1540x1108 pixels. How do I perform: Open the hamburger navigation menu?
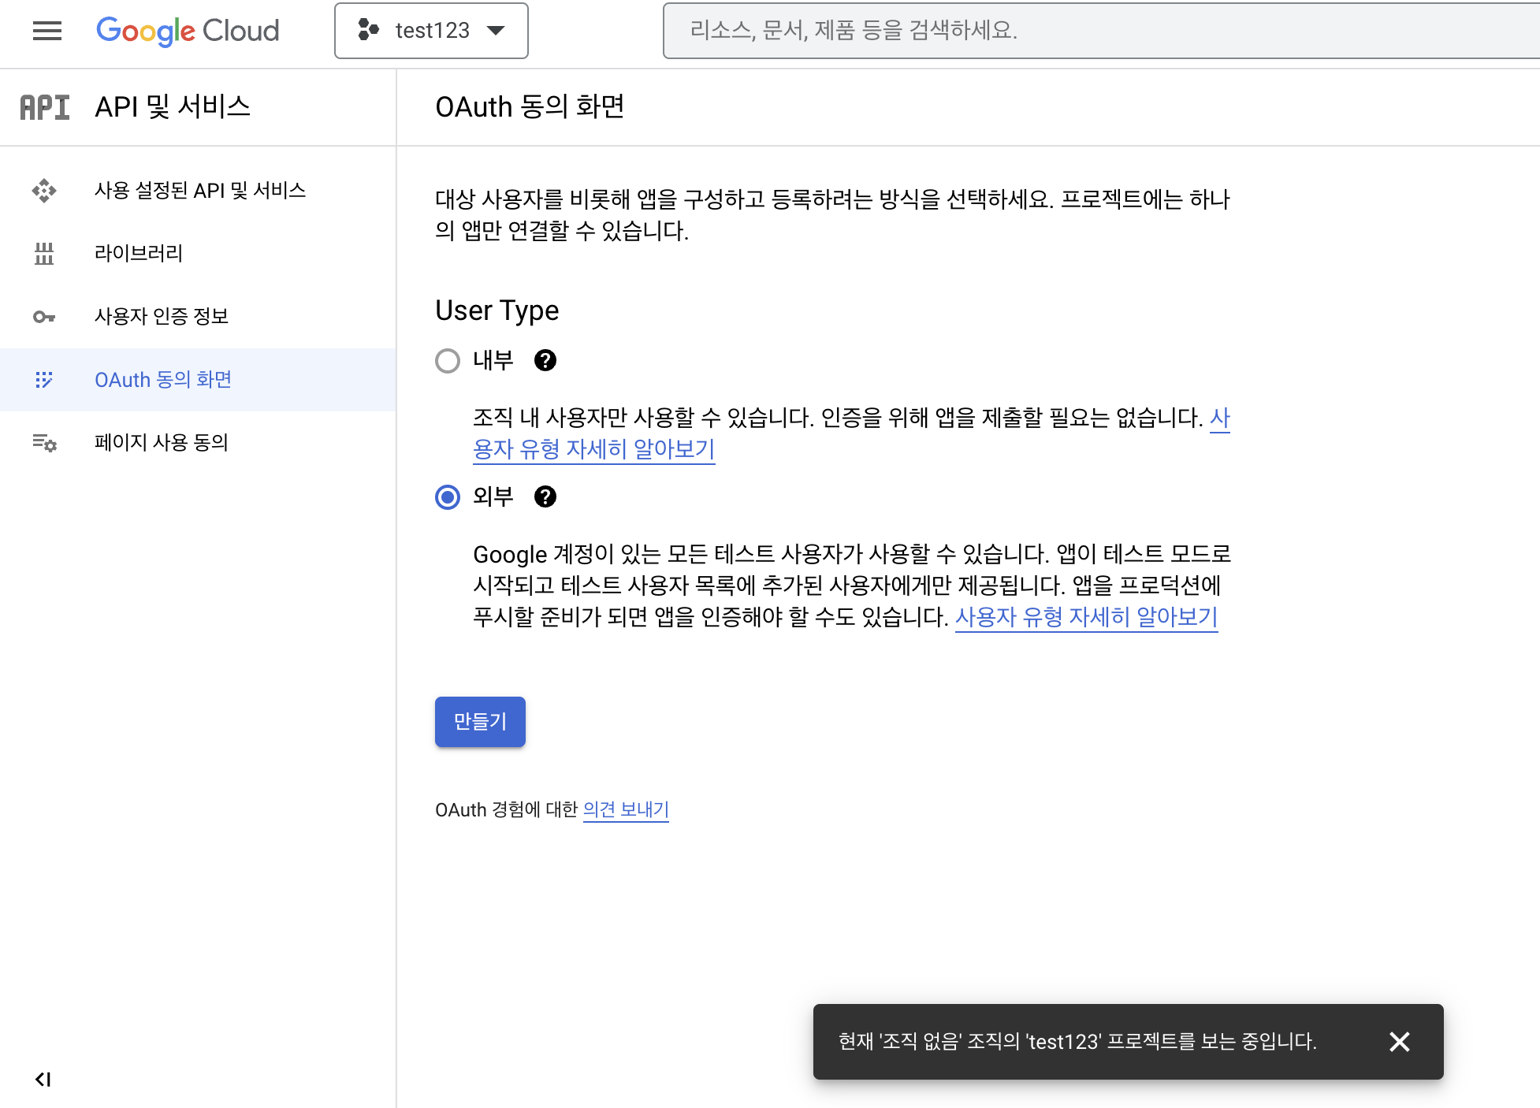click(47, 31)
